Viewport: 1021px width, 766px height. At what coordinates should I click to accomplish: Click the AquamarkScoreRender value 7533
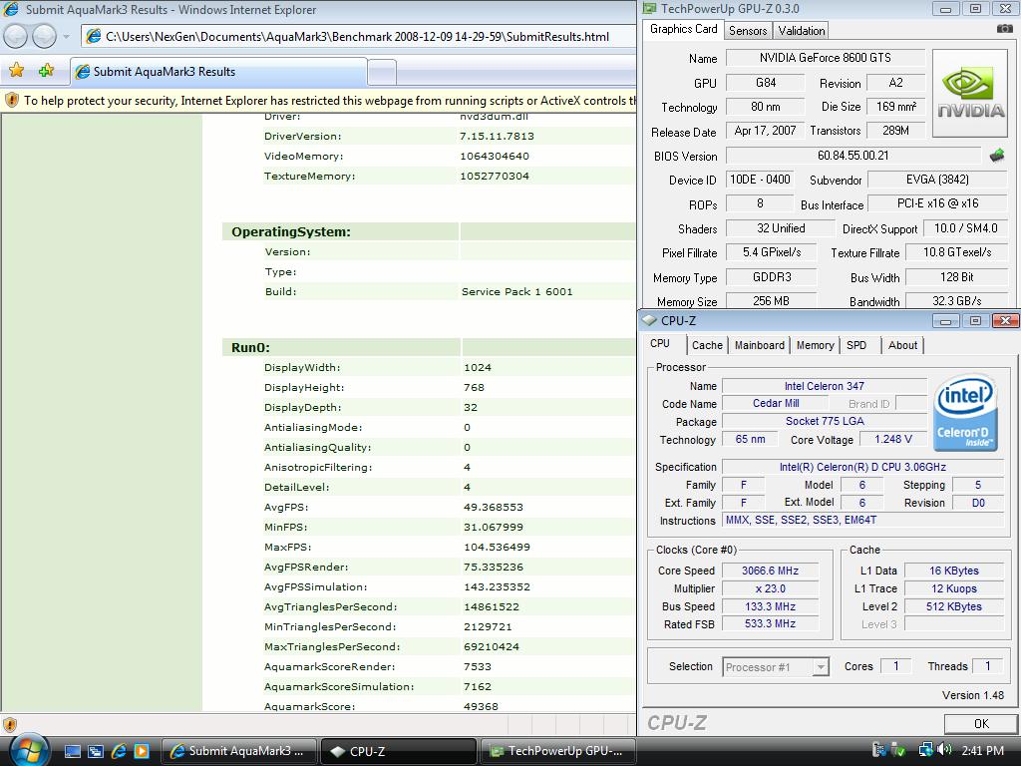point(478,666)
